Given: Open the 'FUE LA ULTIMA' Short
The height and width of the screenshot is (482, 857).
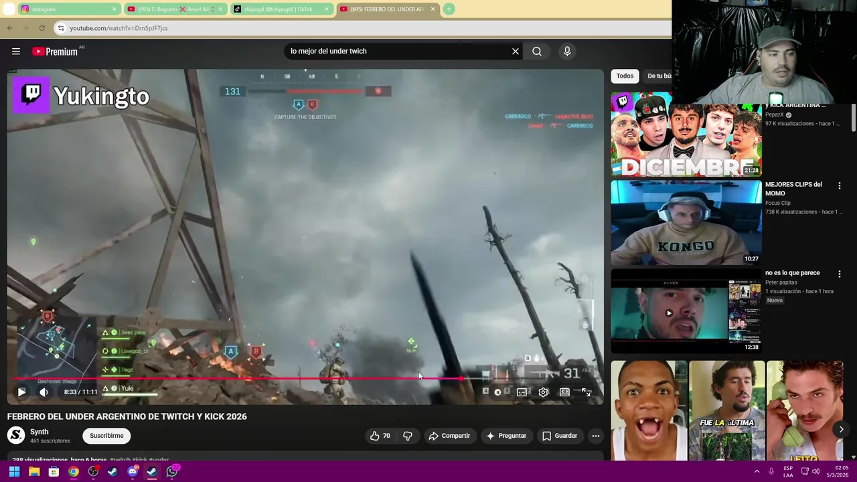Looking at the screenshot, I should 727,411.
